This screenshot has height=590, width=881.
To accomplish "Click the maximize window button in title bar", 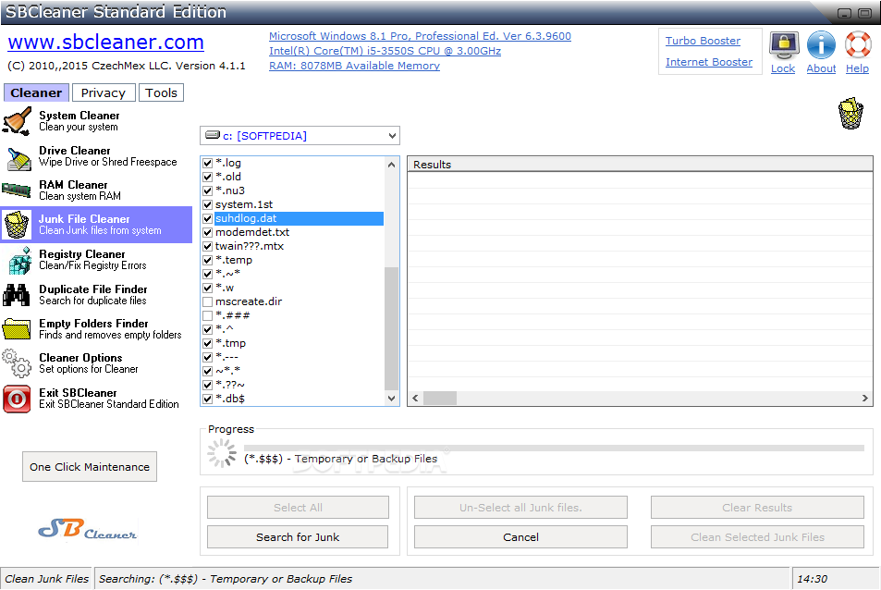I will pyautogui.click(x=865, y=13).
